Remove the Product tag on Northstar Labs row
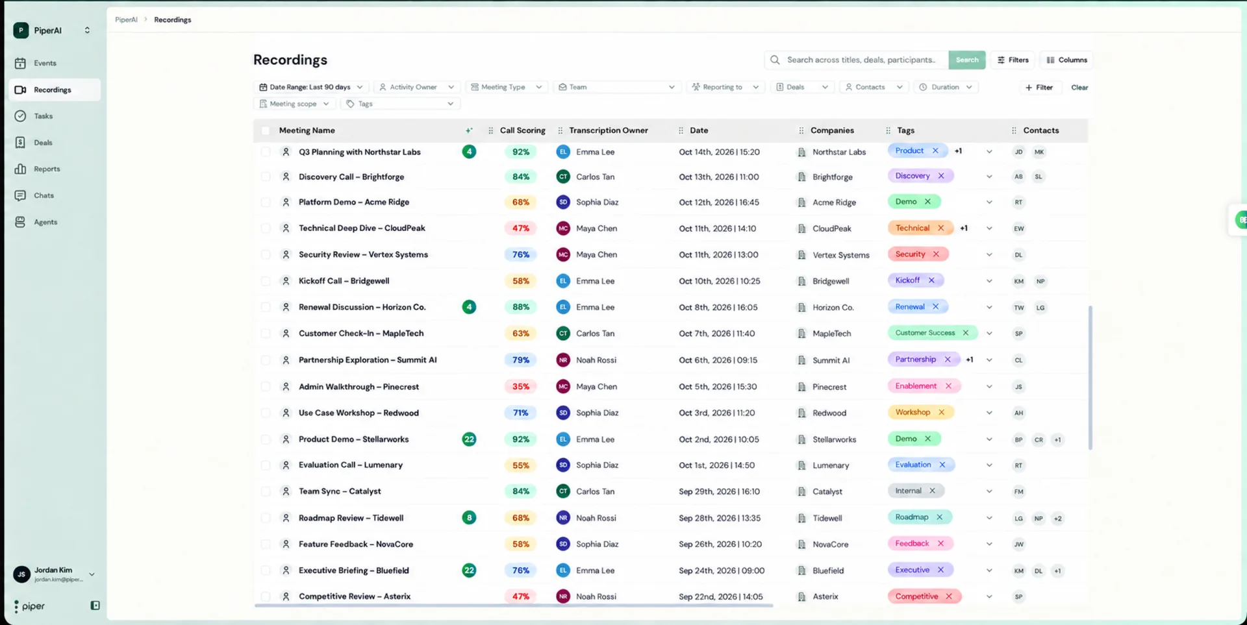Viewport: 1247px width, 625px height. [935, 151]
